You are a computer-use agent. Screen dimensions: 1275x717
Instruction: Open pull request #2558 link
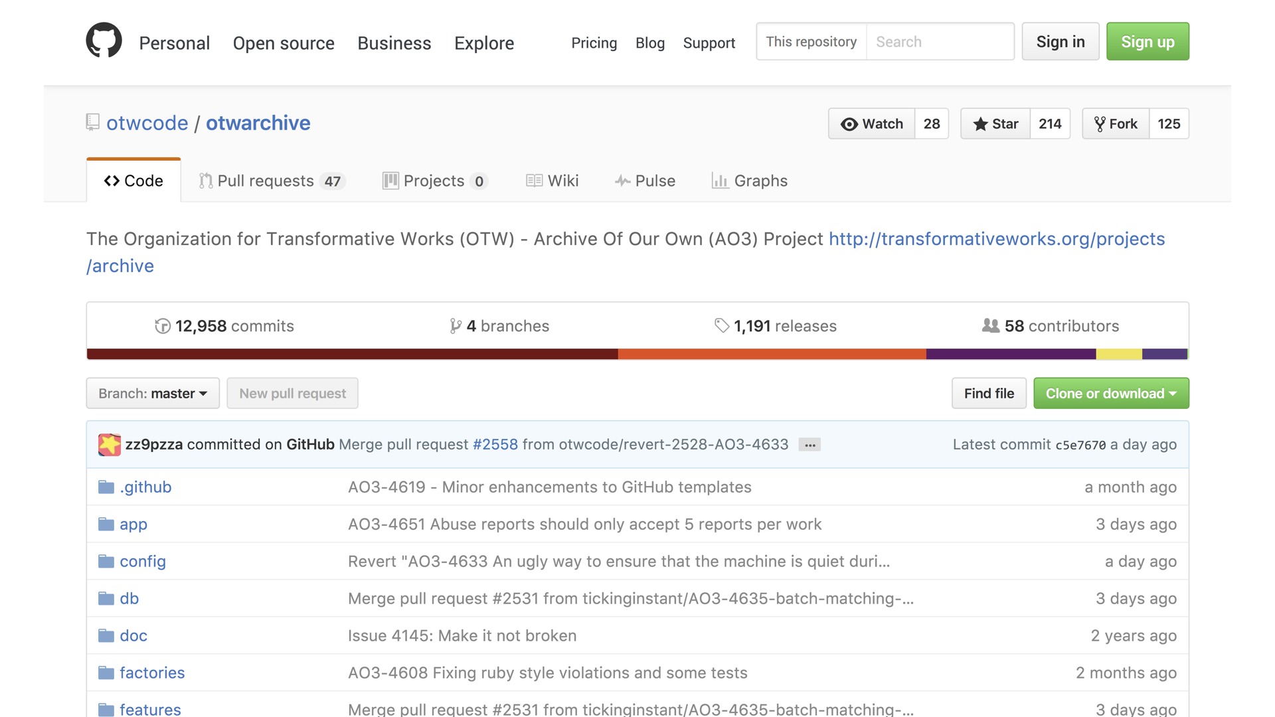coord(495,445)
